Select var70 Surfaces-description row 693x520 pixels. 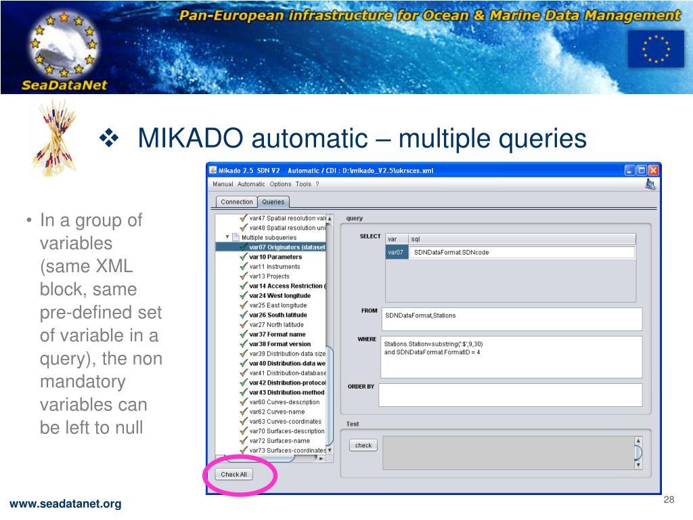click(282, 431)
